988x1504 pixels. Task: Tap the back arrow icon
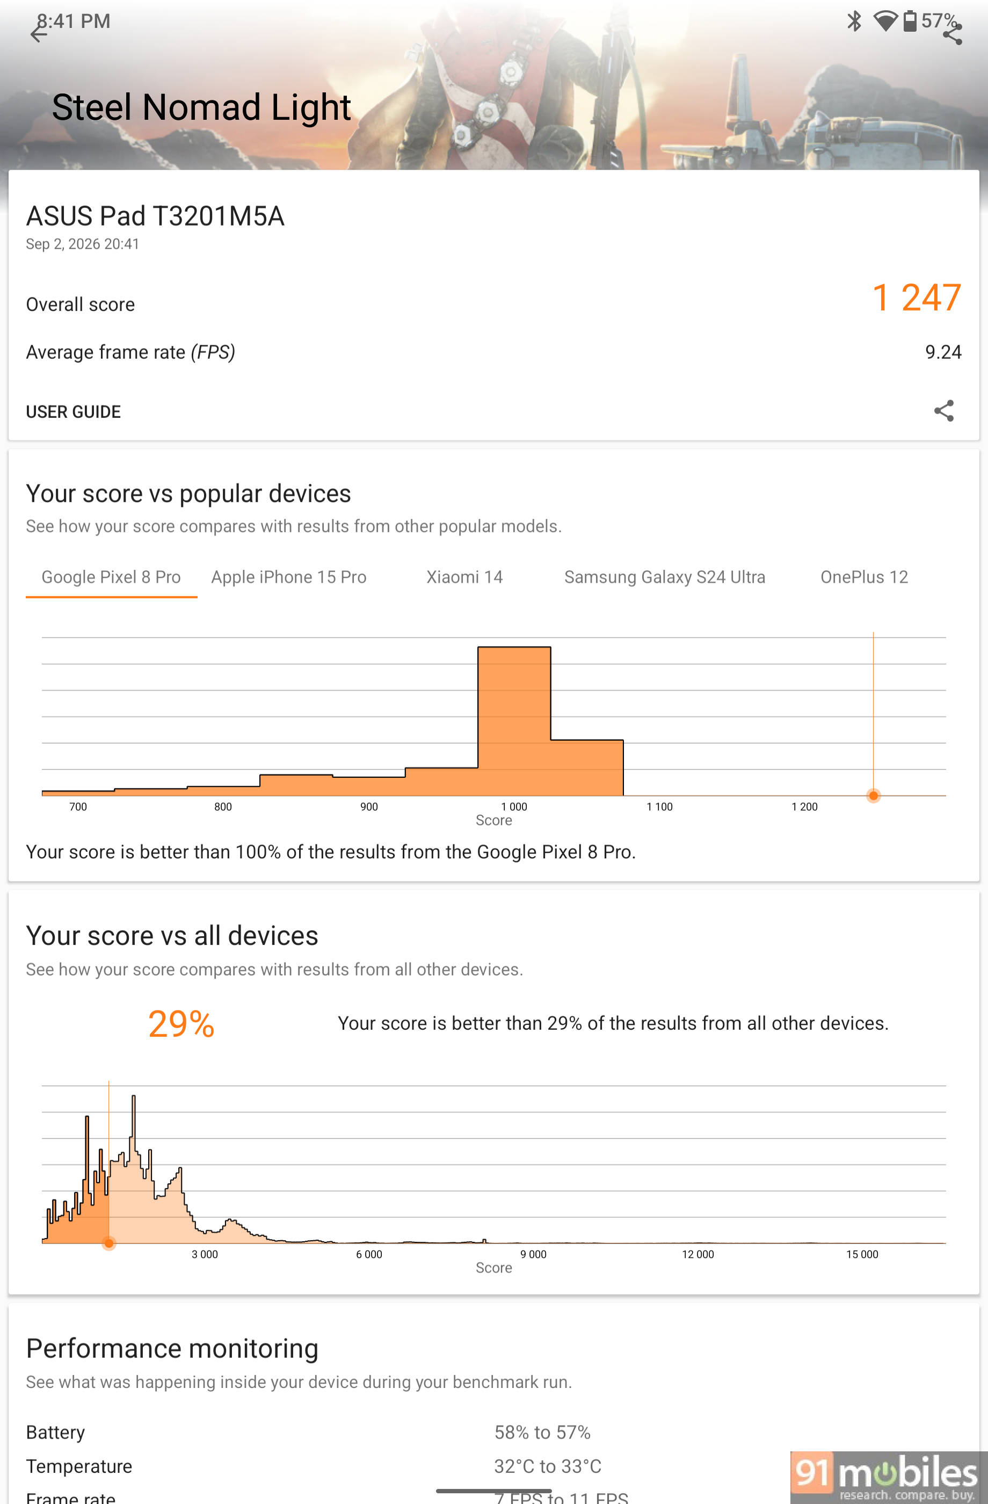pyautogui.click(x=39, y=32)
